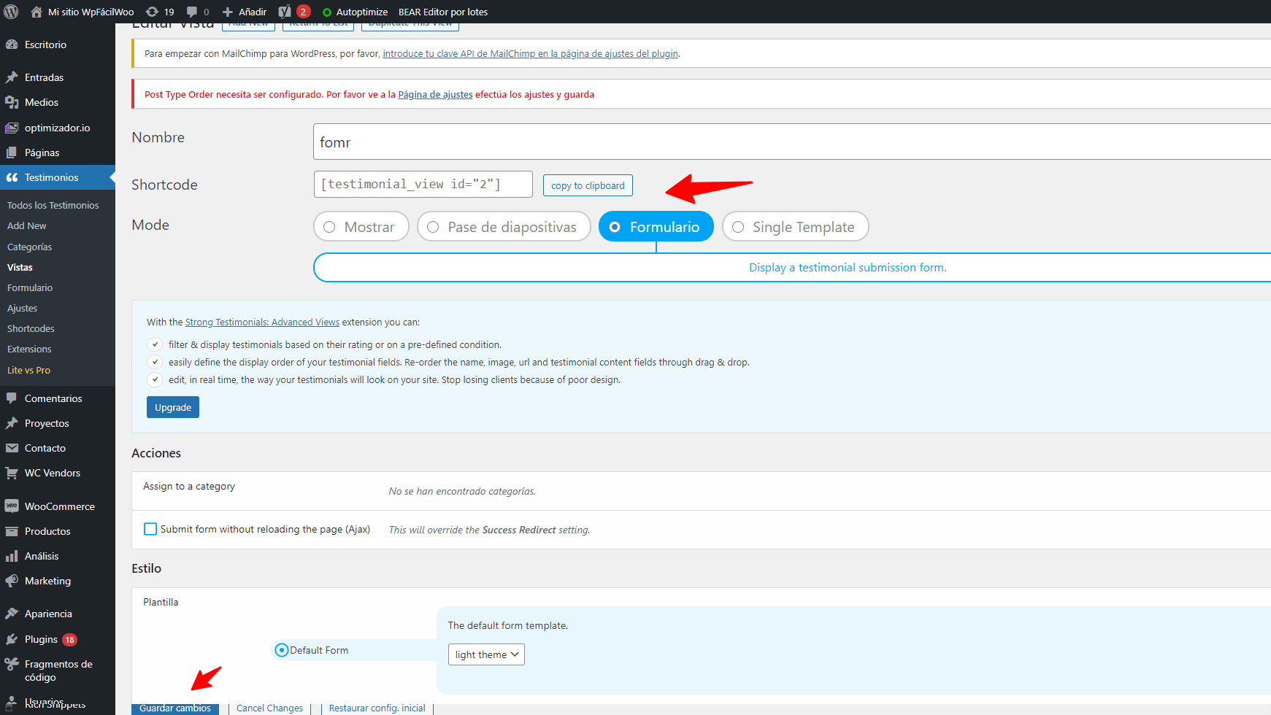This screenshot has width=1271, height=715.
Task: Open the MailChimp API key settings link
Action: (531, 53)
